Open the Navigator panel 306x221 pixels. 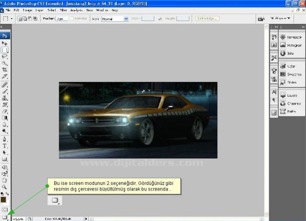(292, 37)
